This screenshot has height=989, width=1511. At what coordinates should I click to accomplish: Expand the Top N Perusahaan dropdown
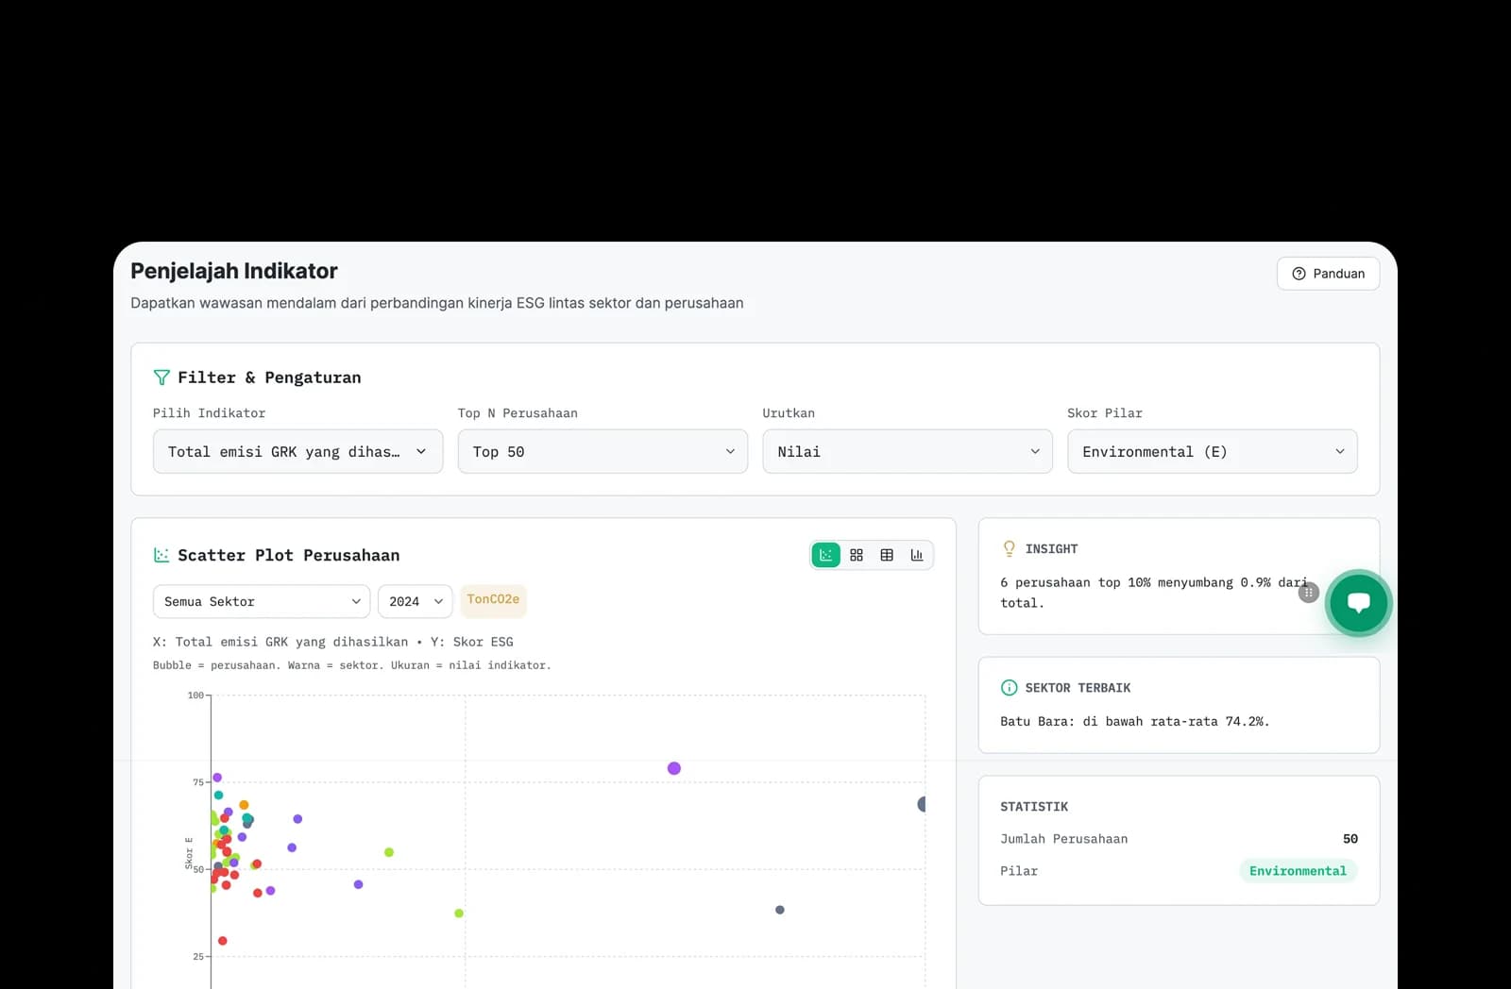coord(603,451)
